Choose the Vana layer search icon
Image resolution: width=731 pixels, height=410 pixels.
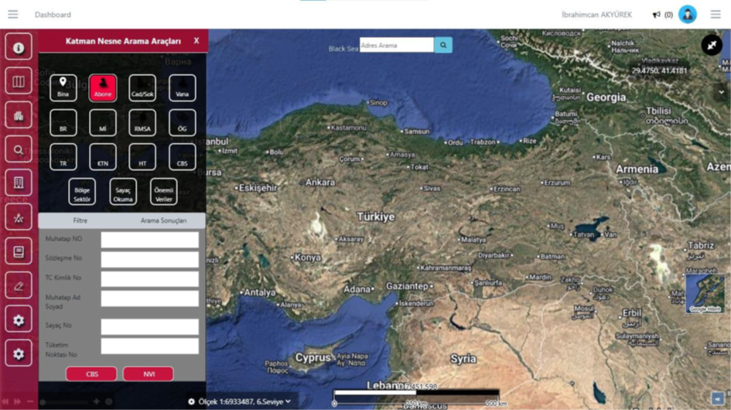point(183,87)
